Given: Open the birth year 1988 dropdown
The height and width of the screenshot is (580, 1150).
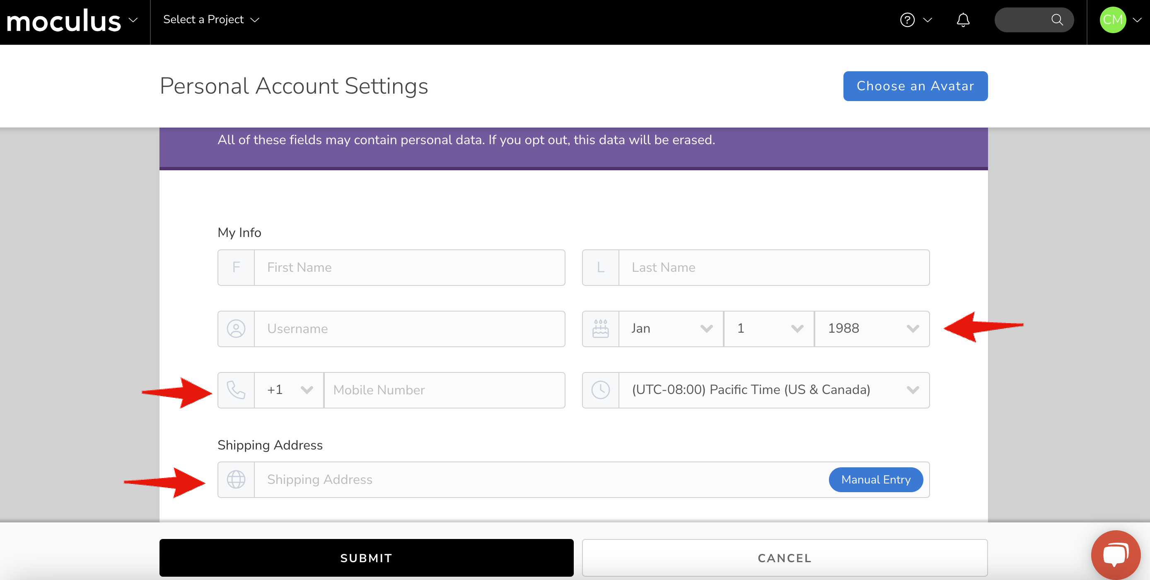Looking at the screenshot, I should pyautogui.click(x=872, y=329).
